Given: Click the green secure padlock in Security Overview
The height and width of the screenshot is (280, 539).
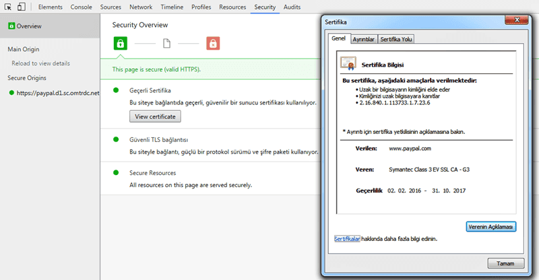Looking at the screenshot, I should point(121,44).
